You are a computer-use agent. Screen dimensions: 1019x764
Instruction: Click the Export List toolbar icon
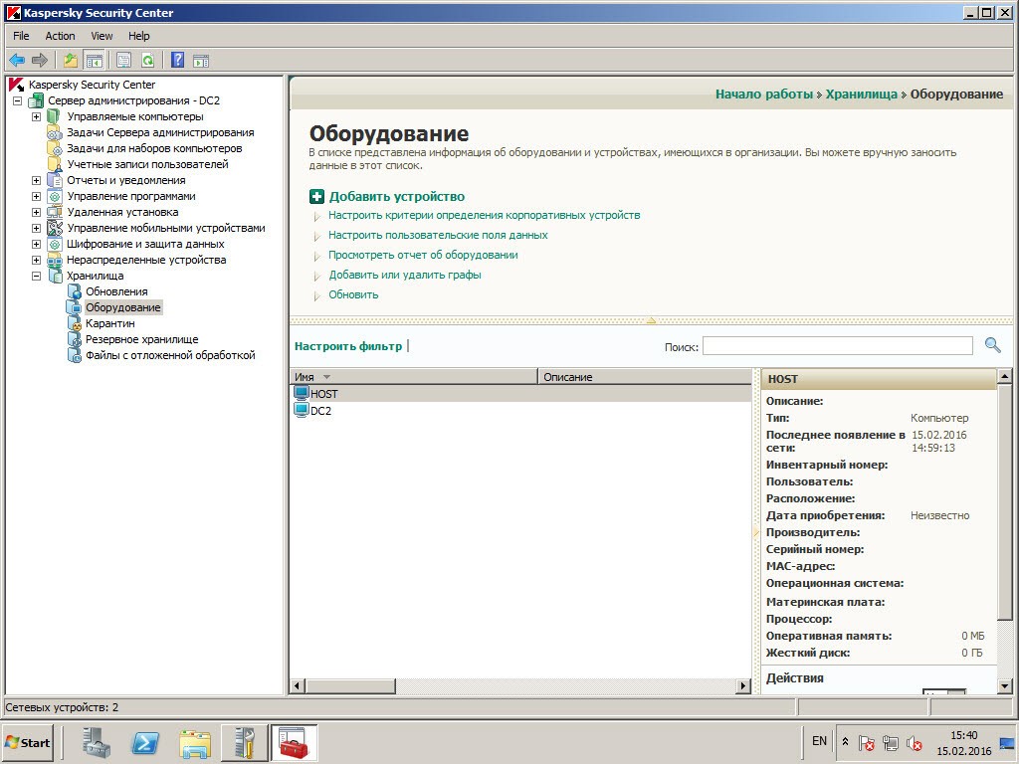pyautogui.click(x=123, y=61)
